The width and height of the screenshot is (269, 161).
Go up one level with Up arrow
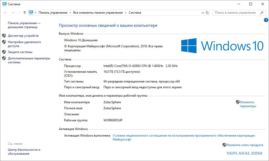point(24,13)
